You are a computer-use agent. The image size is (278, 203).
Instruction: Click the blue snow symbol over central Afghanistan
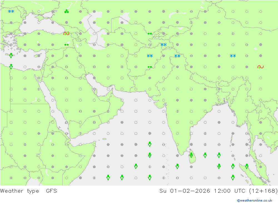coord(150,56)
